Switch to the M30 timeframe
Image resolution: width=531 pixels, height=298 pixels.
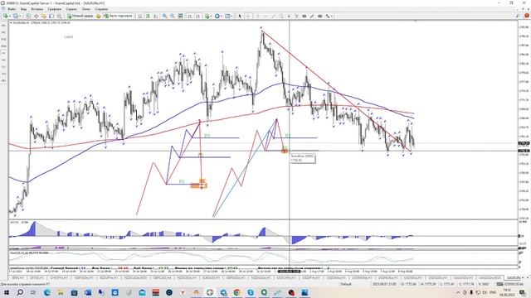coord(3,46)
